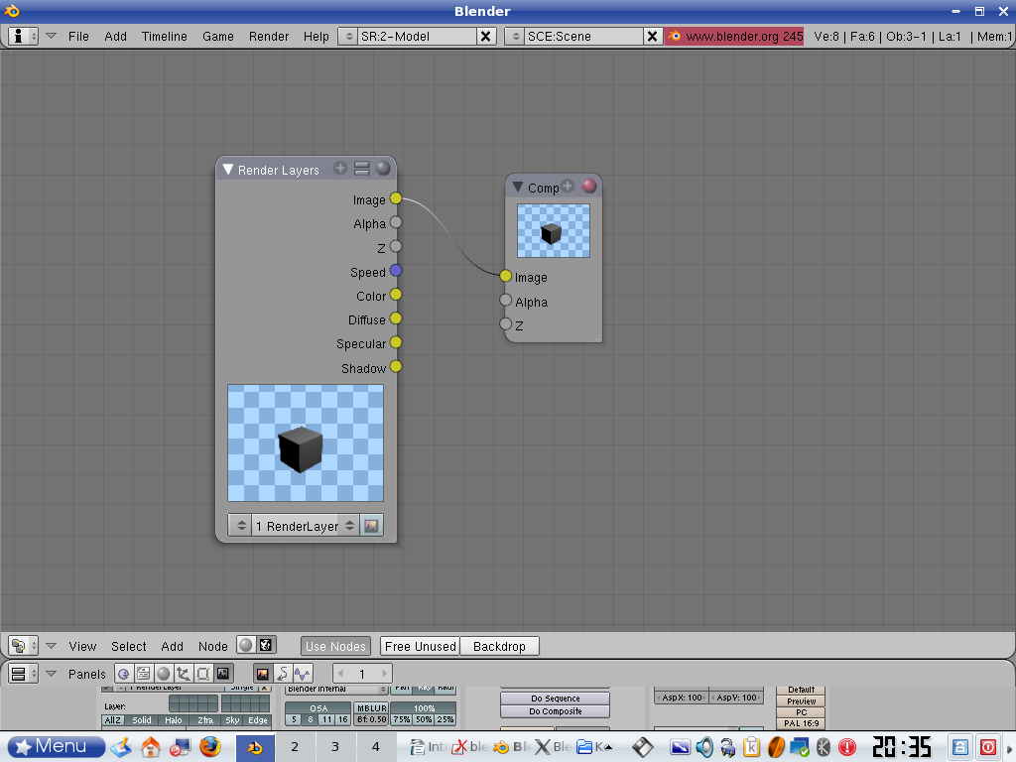Viewport: 1016px width, 762px height.
Task: Toggle Do Composite in render panel
Action: (x=555, y=711)
